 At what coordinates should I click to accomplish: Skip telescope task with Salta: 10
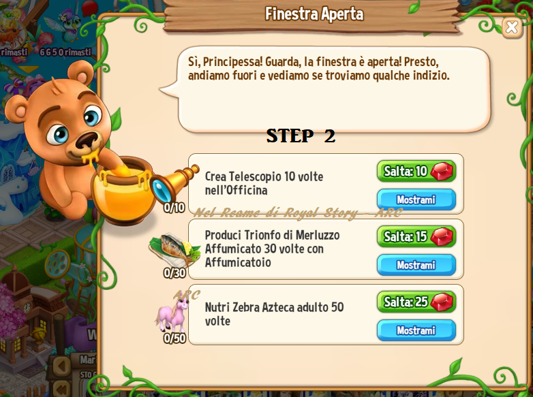pos(416,171)
